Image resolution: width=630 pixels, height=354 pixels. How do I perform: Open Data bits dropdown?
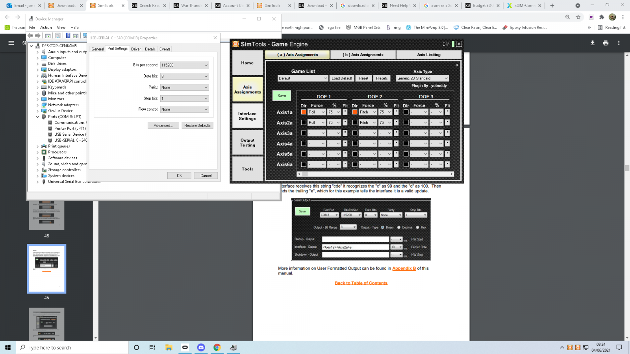tap(184, 76)
